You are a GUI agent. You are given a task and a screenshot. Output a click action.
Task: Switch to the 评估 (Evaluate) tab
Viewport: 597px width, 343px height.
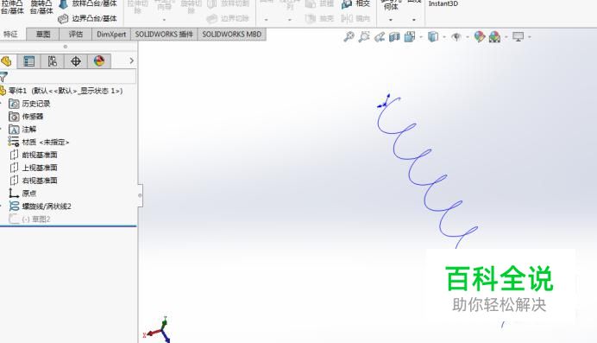click(76, 34)
